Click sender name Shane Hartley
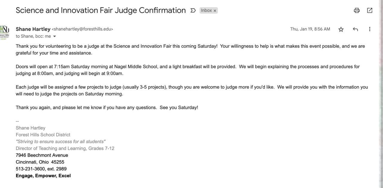The width and height of the screenshot is (383, 188). [33, 29]
